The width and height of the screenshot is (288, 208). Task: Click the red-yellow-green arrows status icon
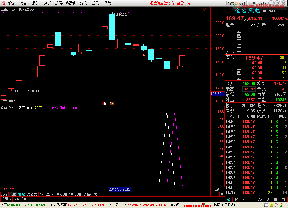click(x=281, y=205)
